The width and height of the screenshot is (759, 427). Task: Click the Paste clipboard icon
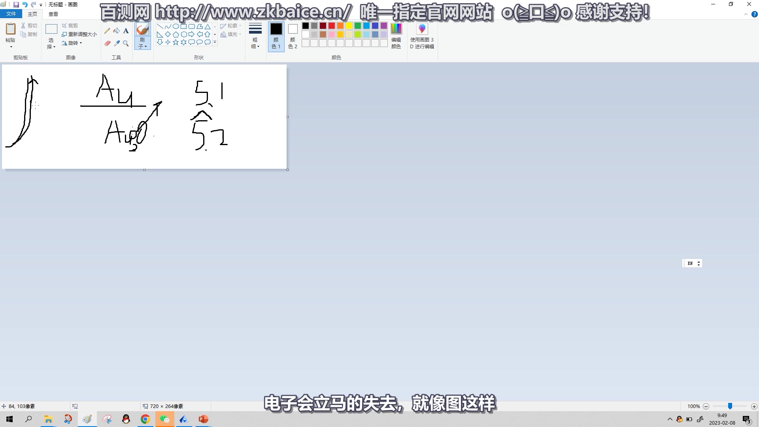(10, 29)
